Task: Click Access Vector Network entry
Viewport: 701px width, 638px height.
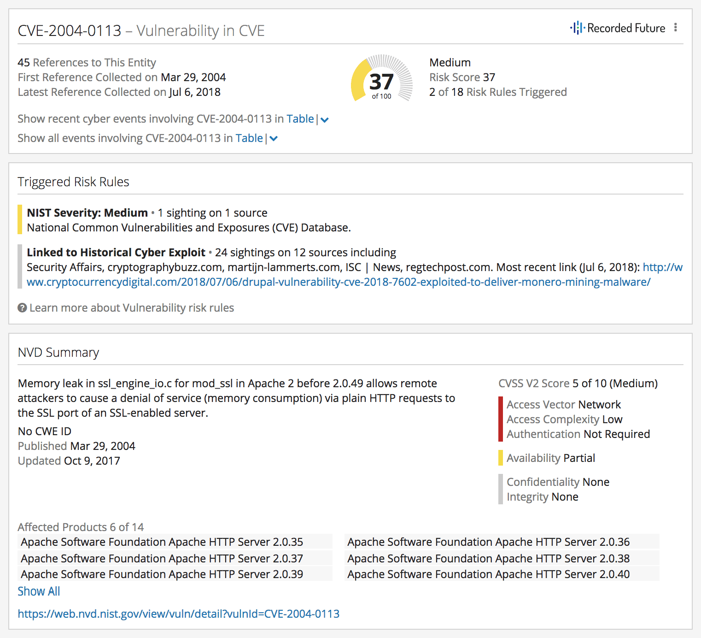Action: (x=564, y=404)
